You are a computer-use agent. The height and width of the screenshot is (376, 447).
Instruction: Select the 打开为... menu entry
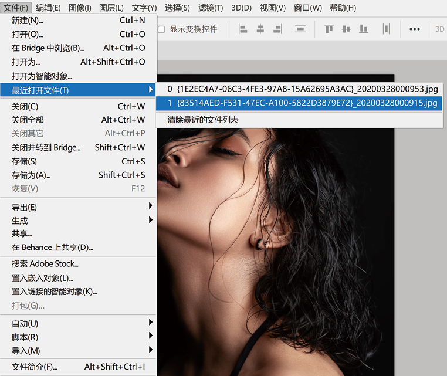tap(78, 62)
